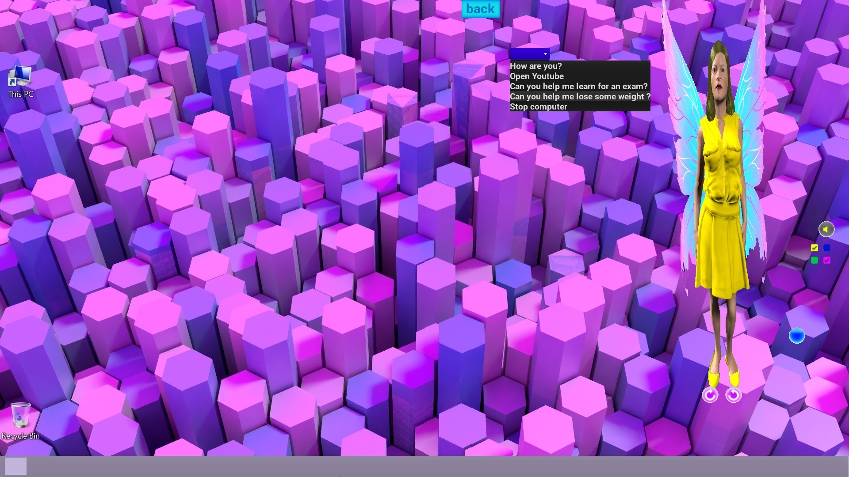The image size is (849, 477).
Task: Click the glowing blue orb
Action: 797,336
